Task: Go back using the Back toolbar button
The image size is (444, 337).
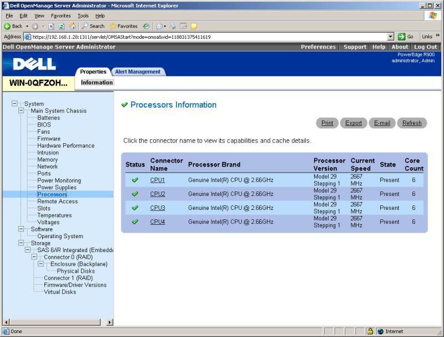Action: click(x=13, y=26)
